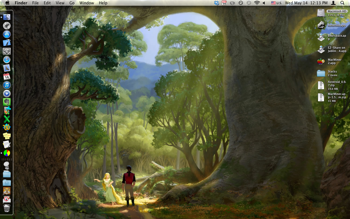Viewport: 350px width, 219px height.
Task: Open the user account menu icon
Action: click(333, 3)
